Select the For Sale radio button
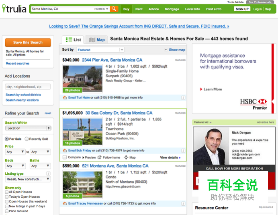 [x=7, y=139]
